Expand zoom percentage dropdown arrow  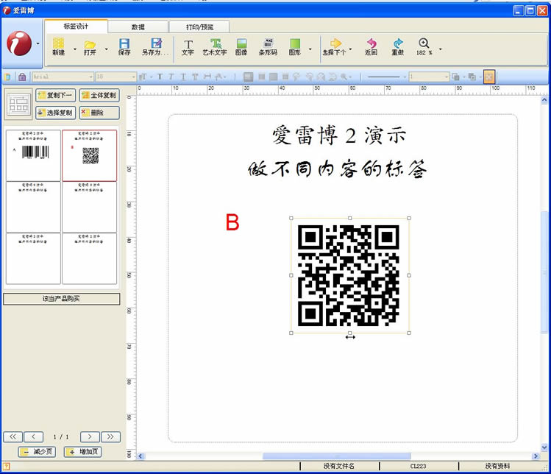(440, 49)
